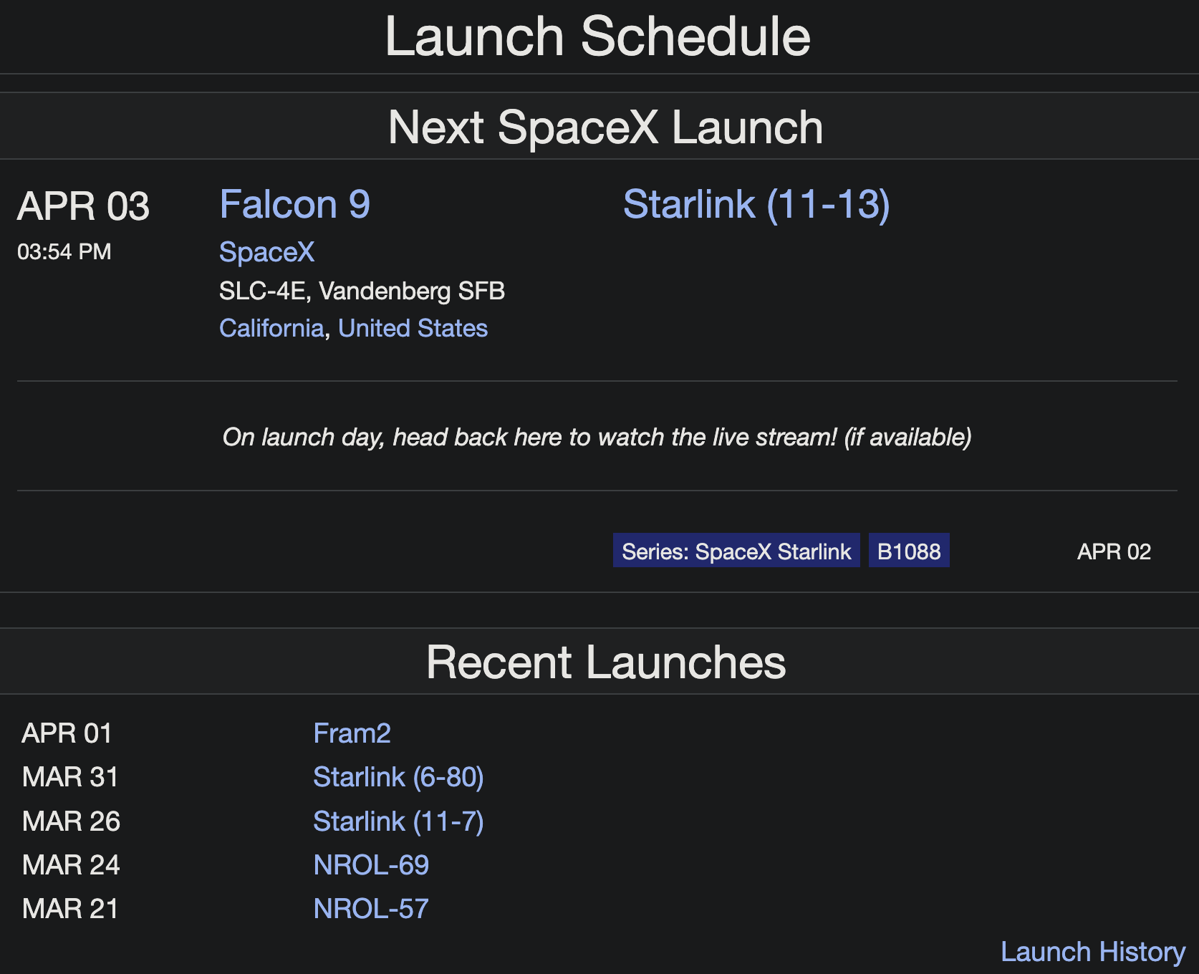Open the Starlink (6-80) recent launch

[398, 777]
